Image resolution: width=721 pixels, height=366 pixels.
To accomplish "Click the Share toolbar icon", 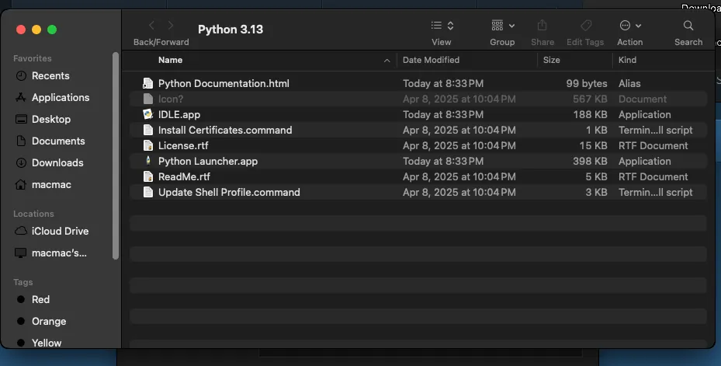I will point(542,26).
